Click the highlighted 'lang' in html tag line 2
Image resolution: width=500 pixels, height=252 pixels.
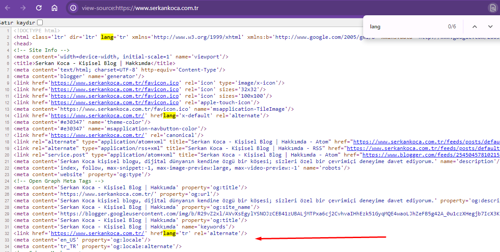coord(107,37)
